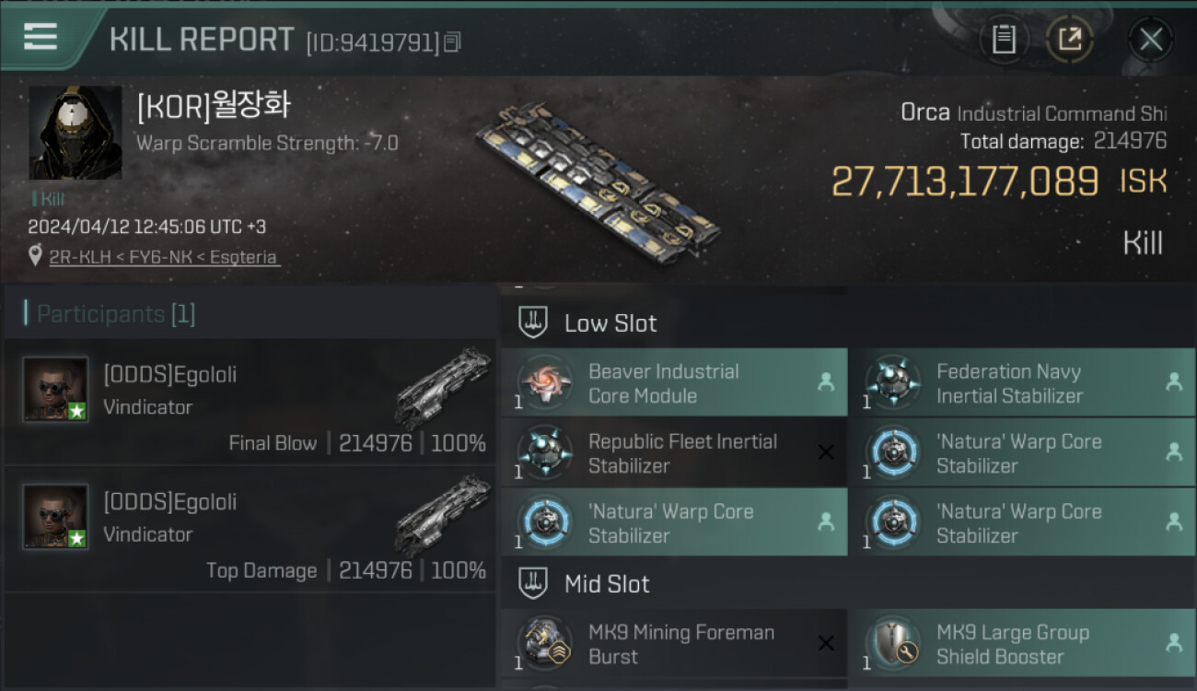Collapse the Mid Slot section
The width and height of the screenshot is (1197, 691).
coord(606,584)
